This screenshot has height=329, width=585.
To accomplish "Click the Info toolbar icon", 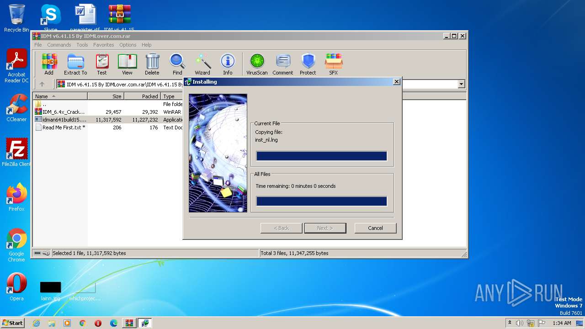I will click(228, 64).
